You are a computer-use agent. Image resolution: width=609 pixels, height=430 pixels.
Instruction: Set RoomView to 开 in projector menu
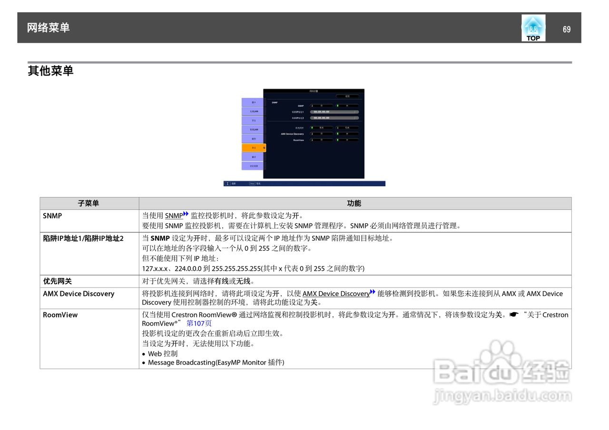pos(322,140)
